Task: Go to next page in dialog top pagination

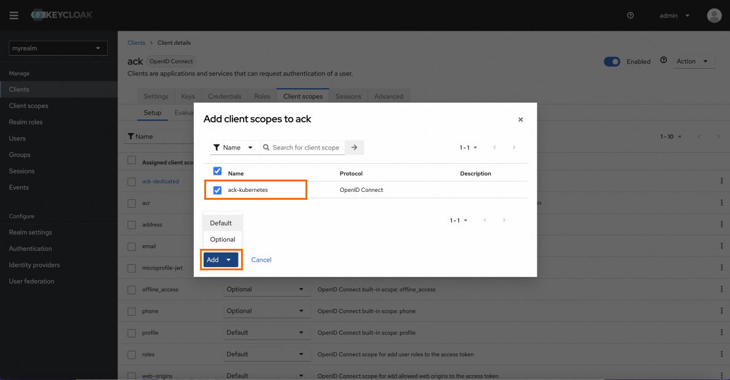Action: pyautogui.click(x=514, y=148)
